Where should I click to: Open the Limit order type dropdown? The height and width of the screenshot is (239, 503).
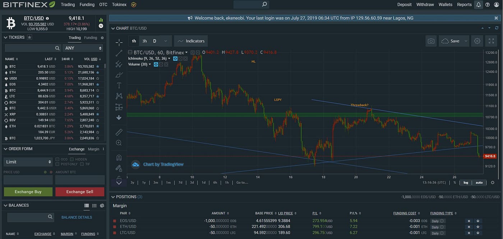tap(28, 162)
